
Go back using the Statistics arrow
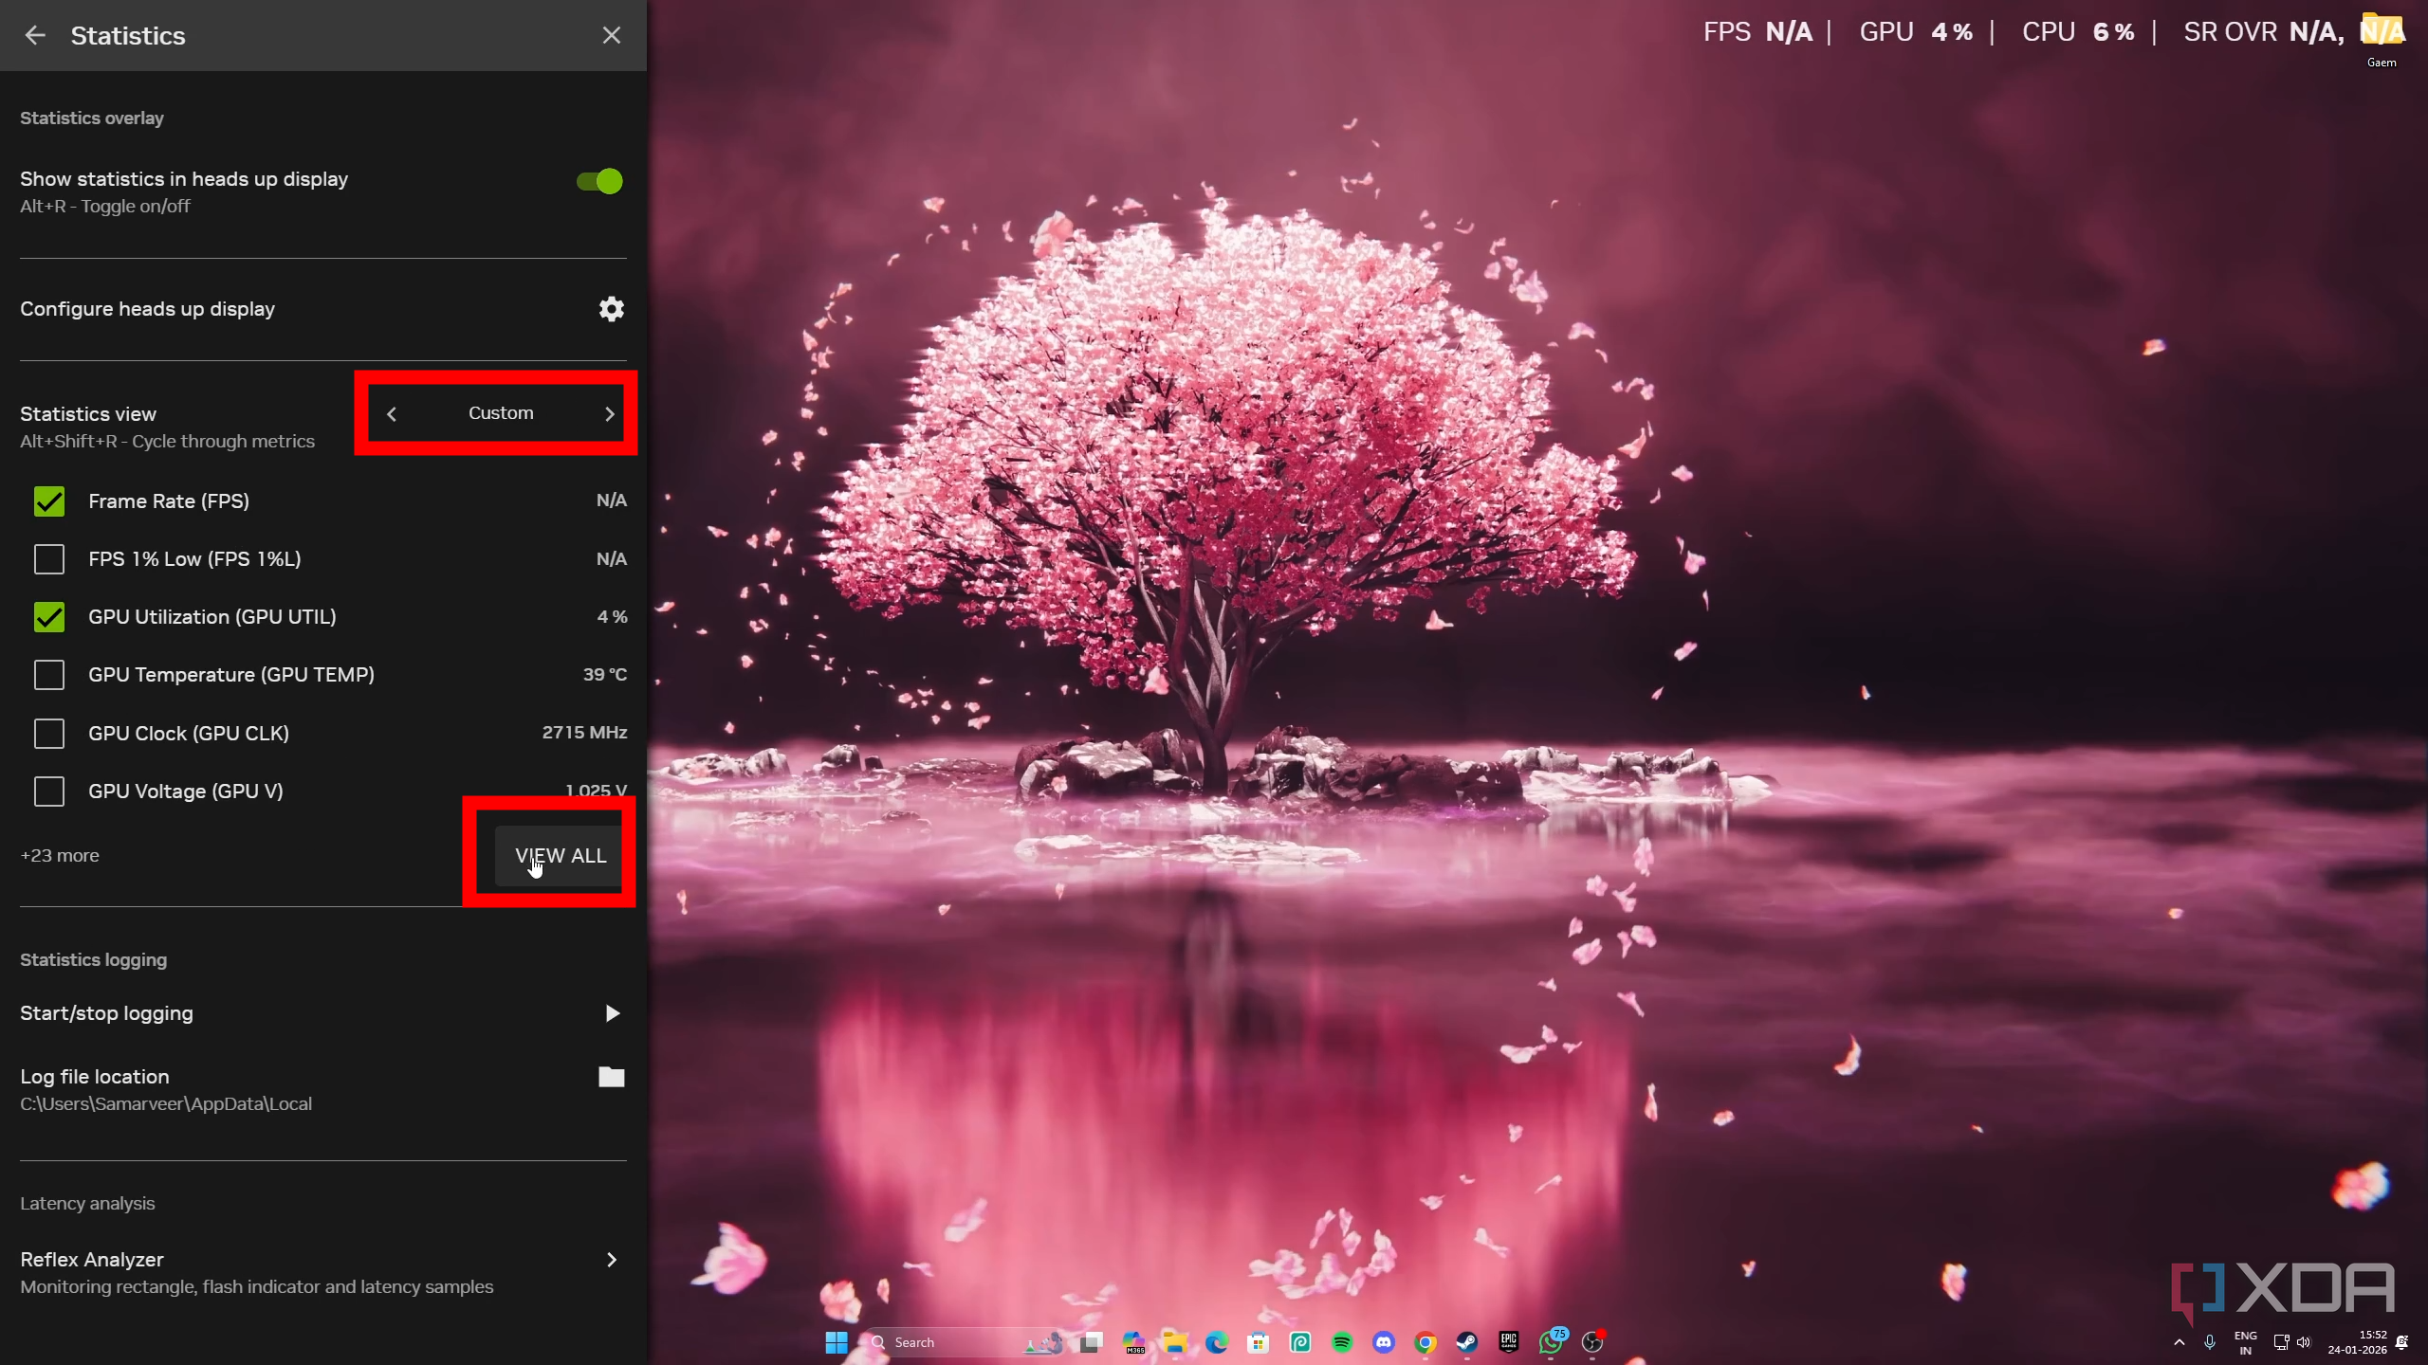point(35,35)
